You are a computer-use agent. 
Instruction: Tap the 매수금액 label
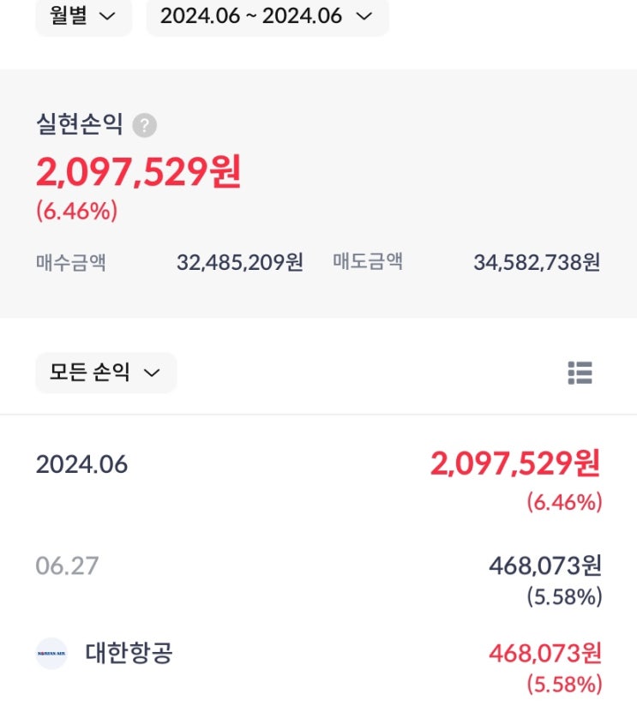point(71,262)
